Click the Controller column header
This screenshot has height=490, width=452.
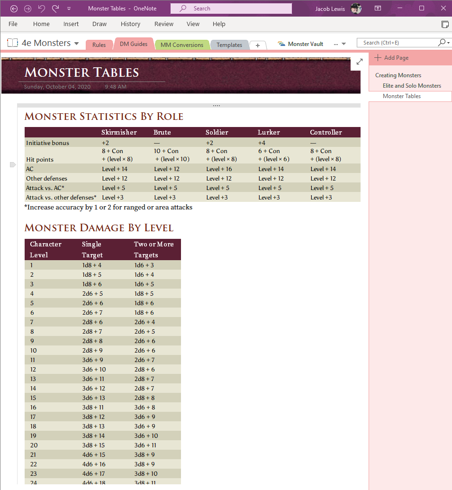tap(326, 132)
